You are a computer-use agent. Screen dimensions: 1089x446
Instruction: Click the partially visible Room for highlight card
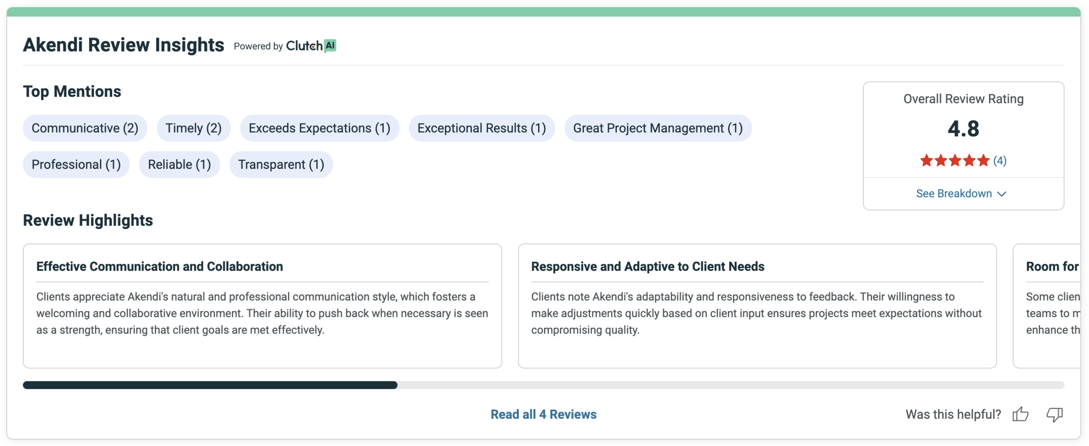[1047, 306]
